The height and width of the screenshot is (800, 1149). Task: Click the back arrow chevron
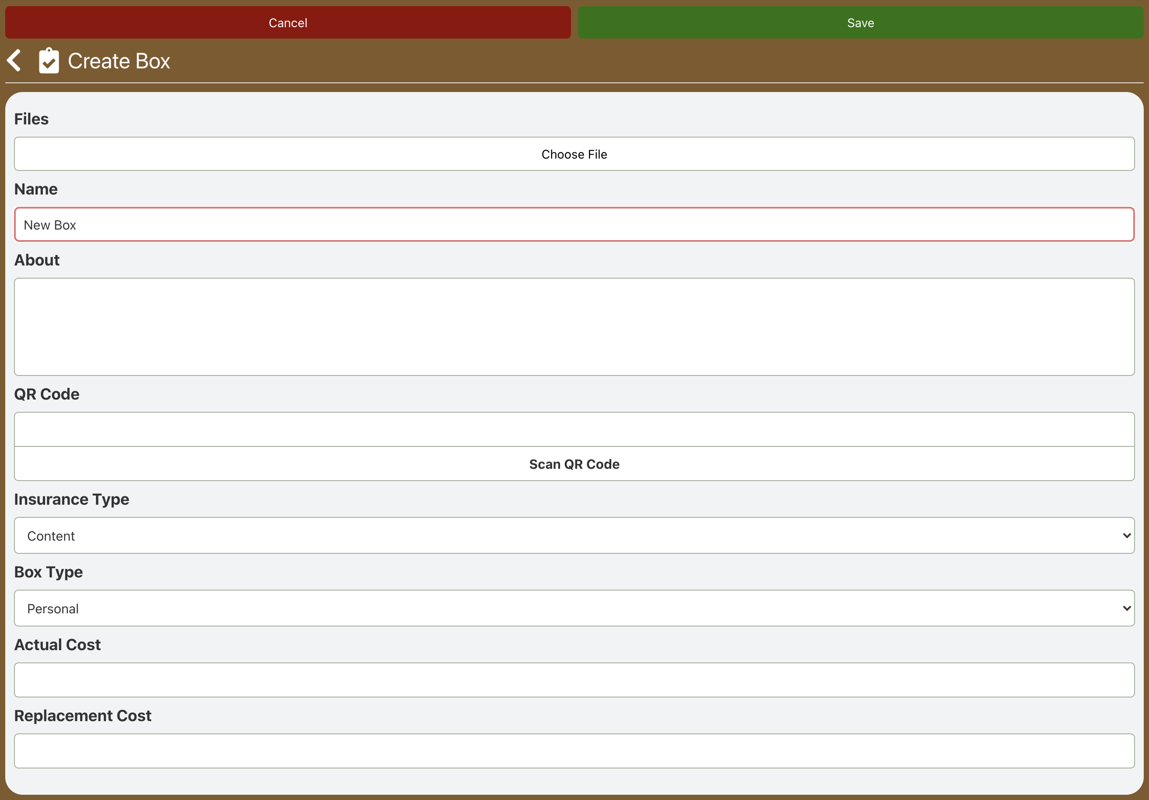pos(14,60)
